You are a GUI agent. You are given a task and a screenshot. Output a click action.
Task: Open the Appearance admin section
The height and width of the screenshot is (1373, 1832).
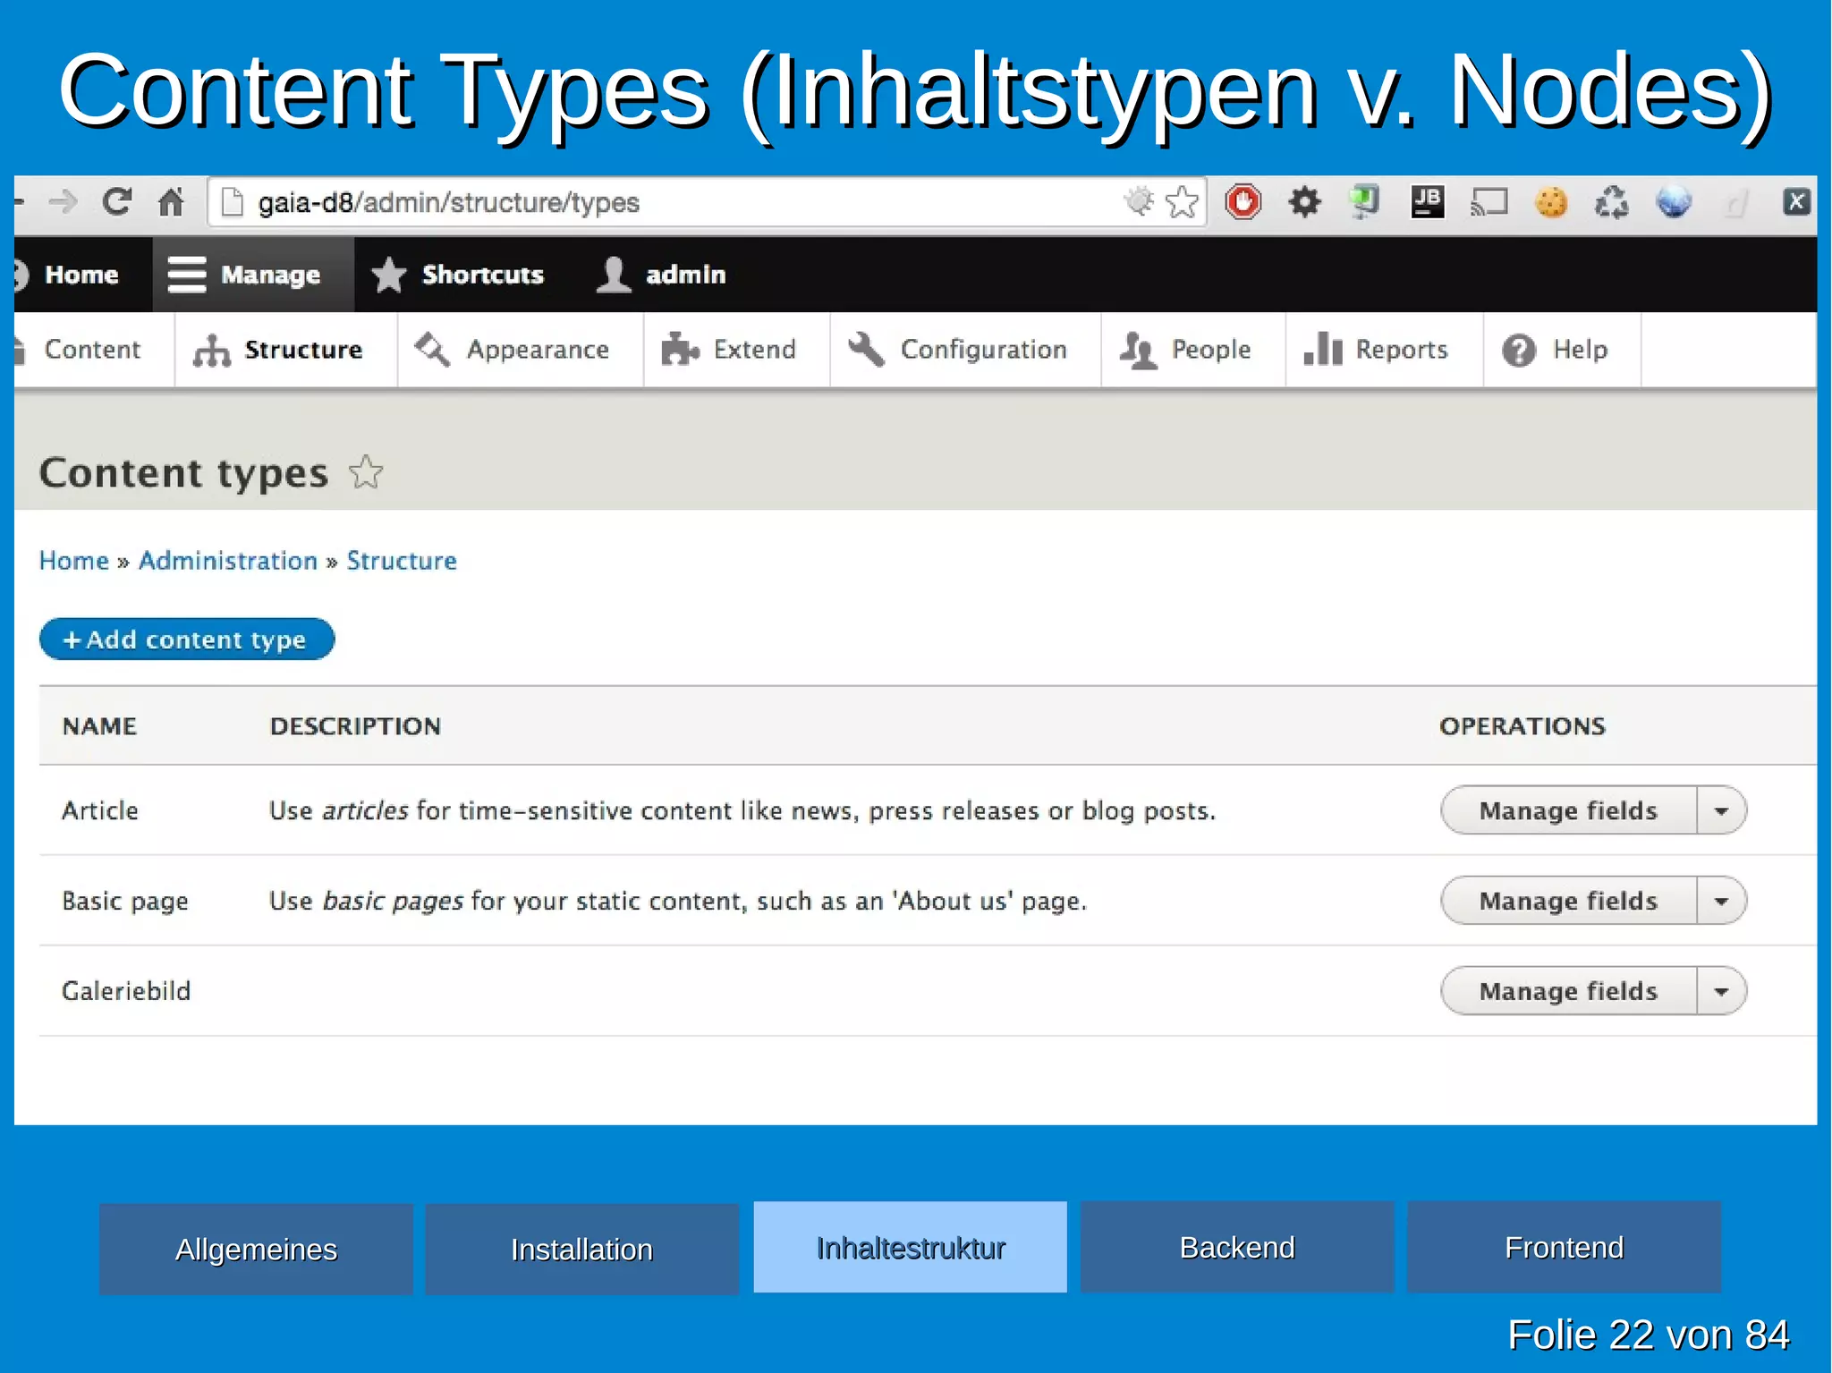(x=520, y=350)
